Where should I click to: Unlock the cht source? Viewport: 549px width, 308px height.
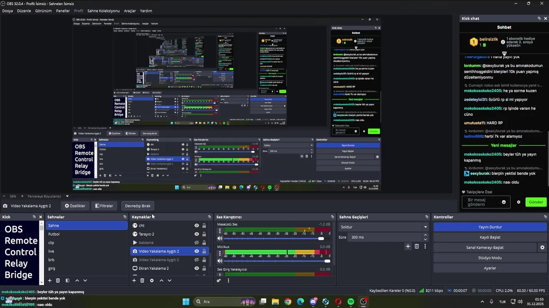[x=204, y=225]
